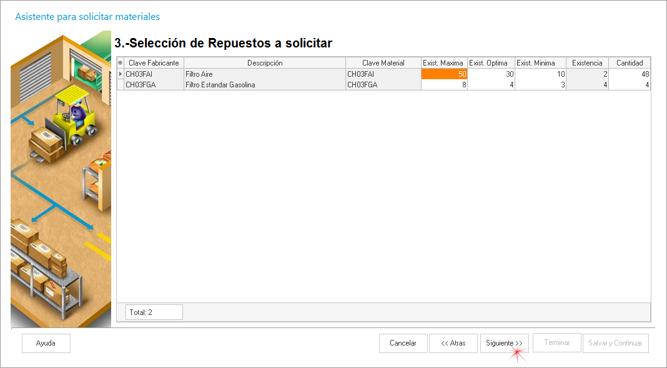Click the Cantidad column header

pos(629,63)
